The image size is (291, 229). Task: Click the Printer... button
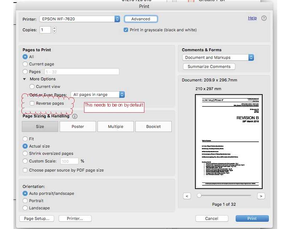[x=75, y=218]
